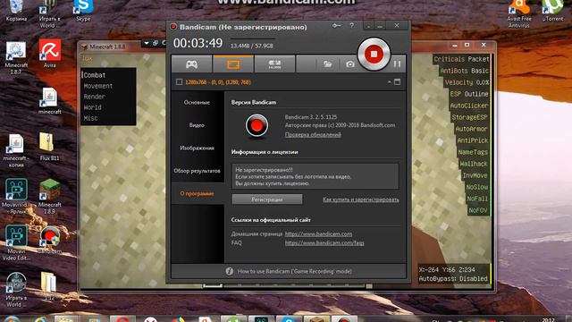Open the Обзор результатов tab
This screenshot has height=322, width=572.
(197, 171)
